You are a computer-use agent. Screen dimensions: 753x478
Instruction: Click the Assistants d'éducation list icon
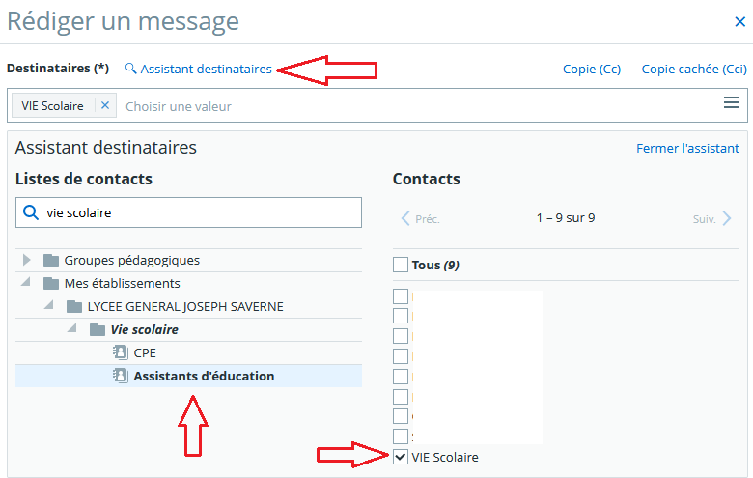[x=121, y=376]
